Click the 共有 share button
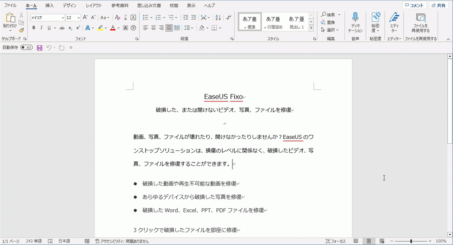This screenshot has height=245, width=453. point(438,6)
